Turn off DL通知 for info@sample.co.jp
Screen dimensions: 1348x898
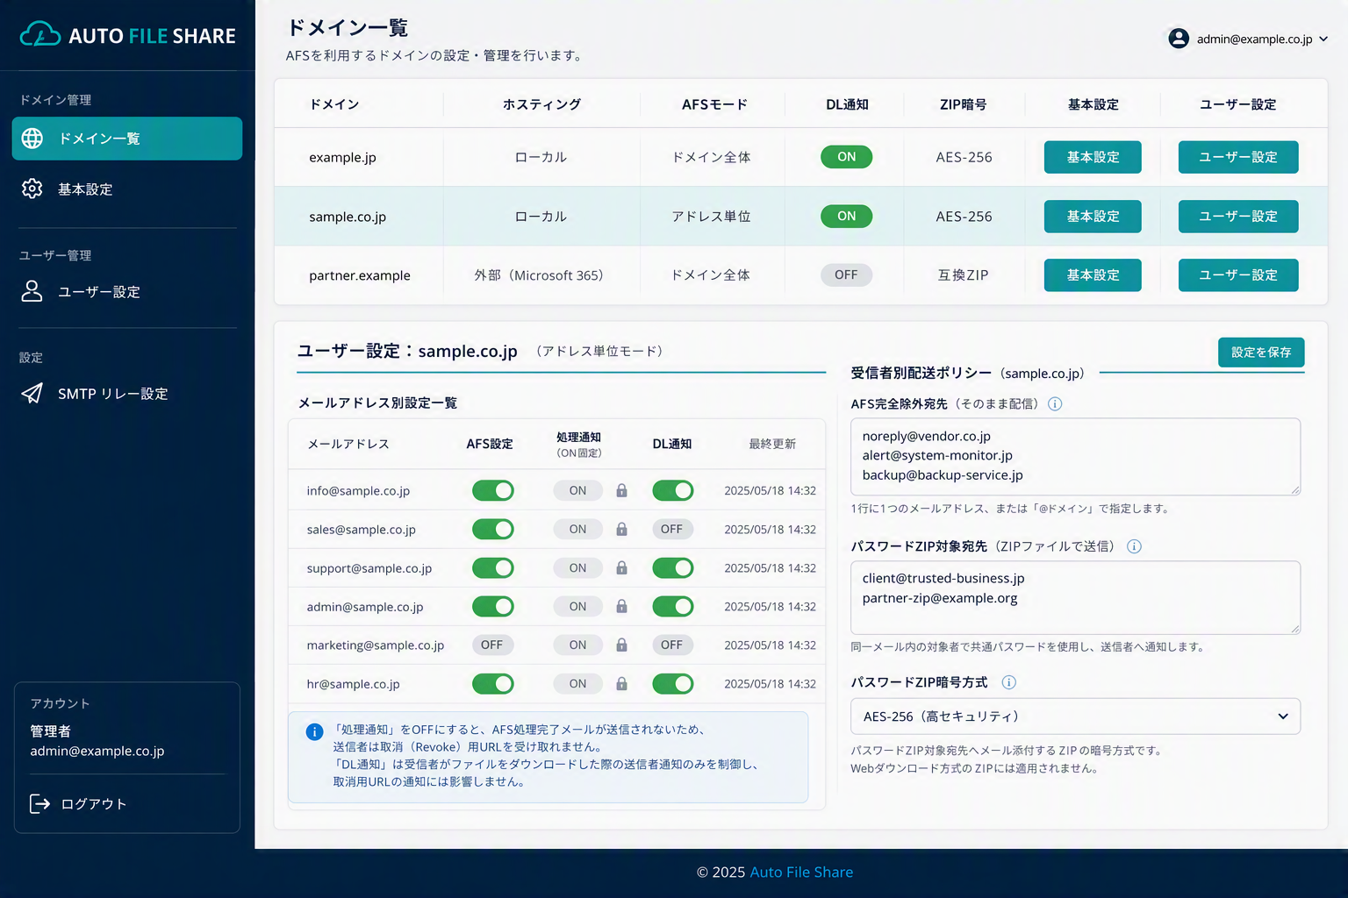point(673,490)
